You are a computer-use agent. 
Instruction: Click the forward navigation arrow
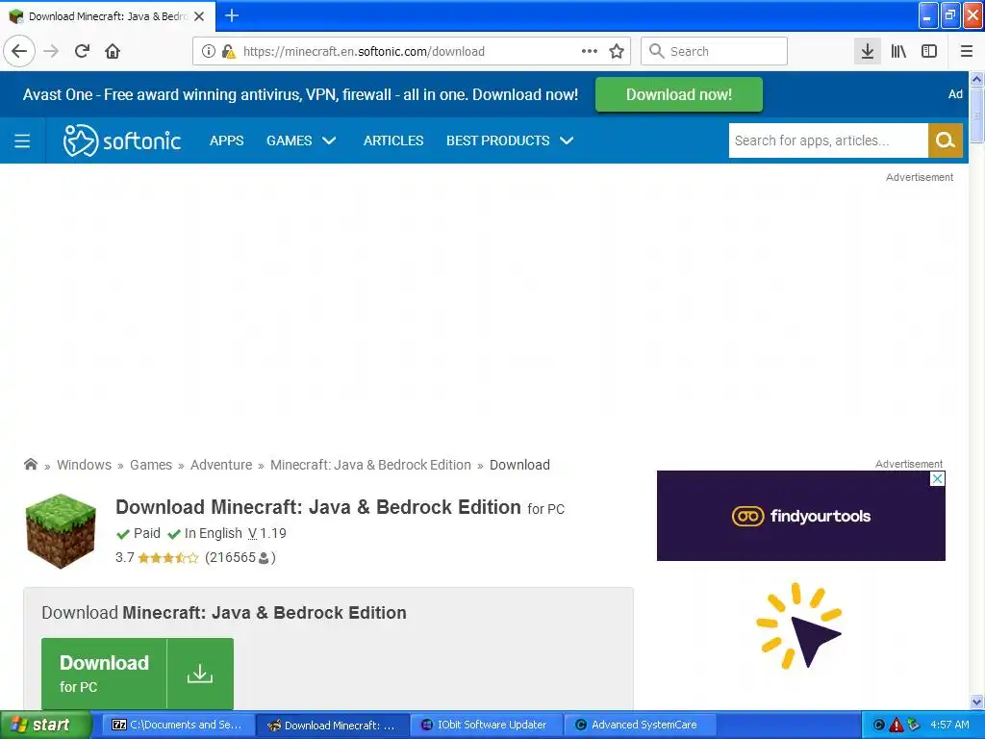(x=52, y=51)
